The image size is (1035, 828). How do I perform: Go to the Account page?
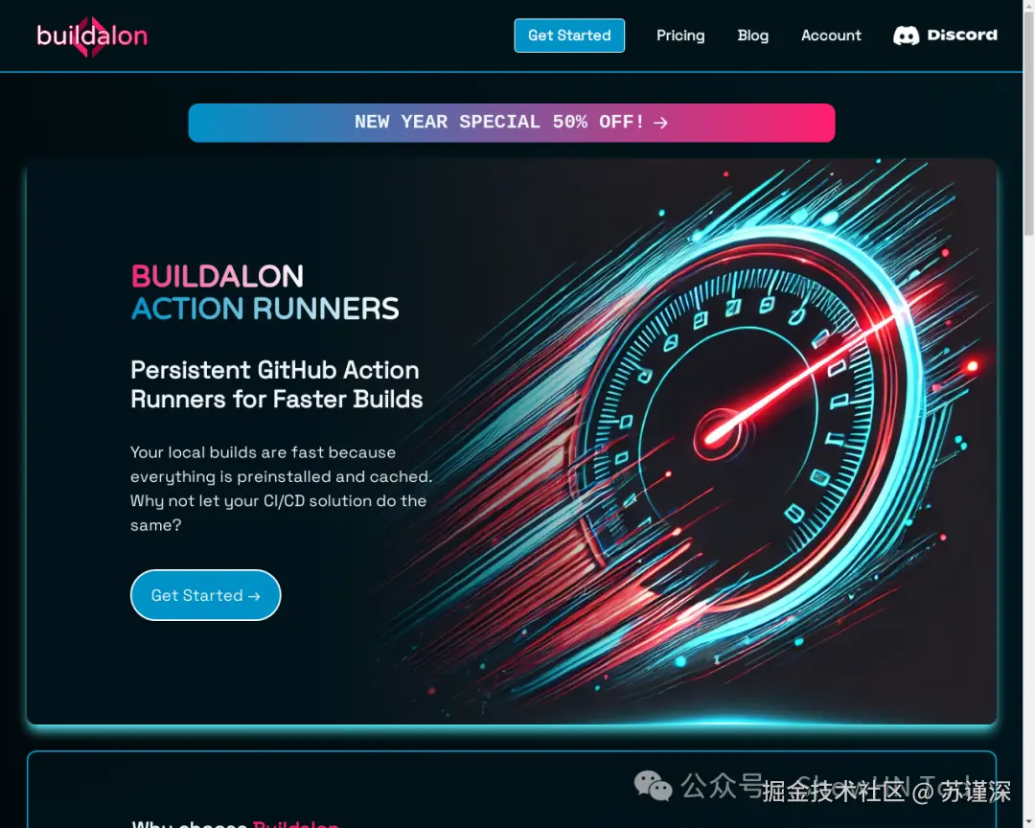[x=831, y=35]
